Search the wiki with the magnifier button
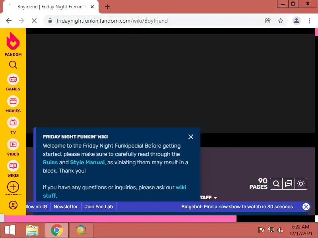Viewport: 318px width, 238px height. (x=276, y=184)
